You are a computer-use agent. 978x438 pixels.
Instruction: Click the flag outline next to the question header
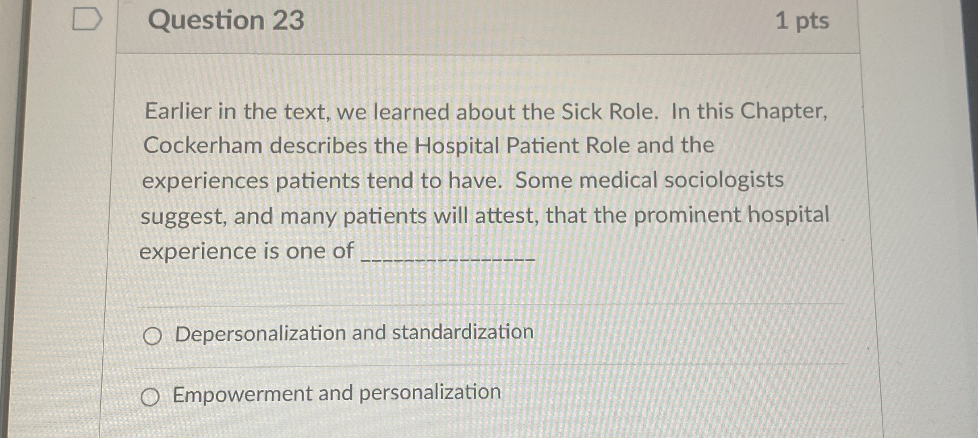(x=87, y=19)
